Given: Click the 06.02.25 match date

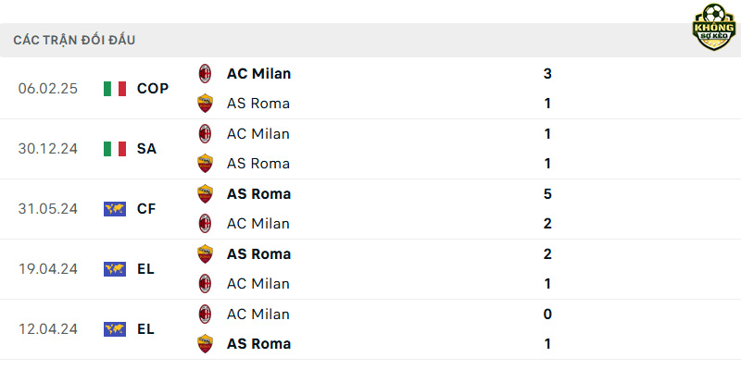Looking at the screenshot, I should 48,89.
